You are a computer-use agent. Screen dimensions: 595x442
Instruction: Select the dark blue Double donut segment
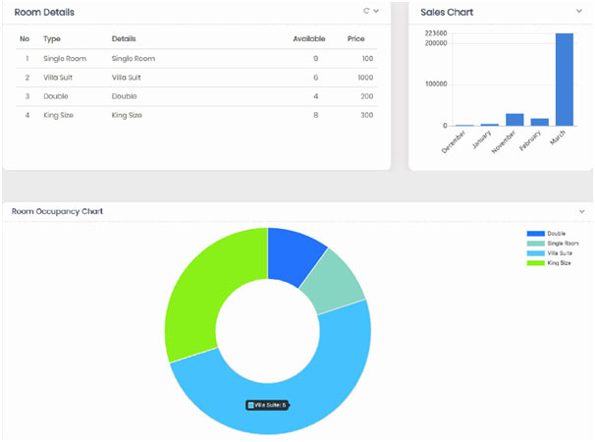(x=297, y=249)
